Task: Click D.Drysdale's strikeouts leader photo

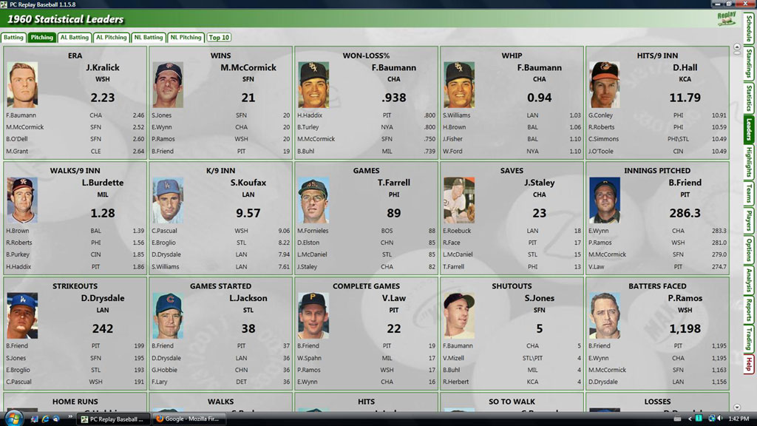Action: coord(22,316)
